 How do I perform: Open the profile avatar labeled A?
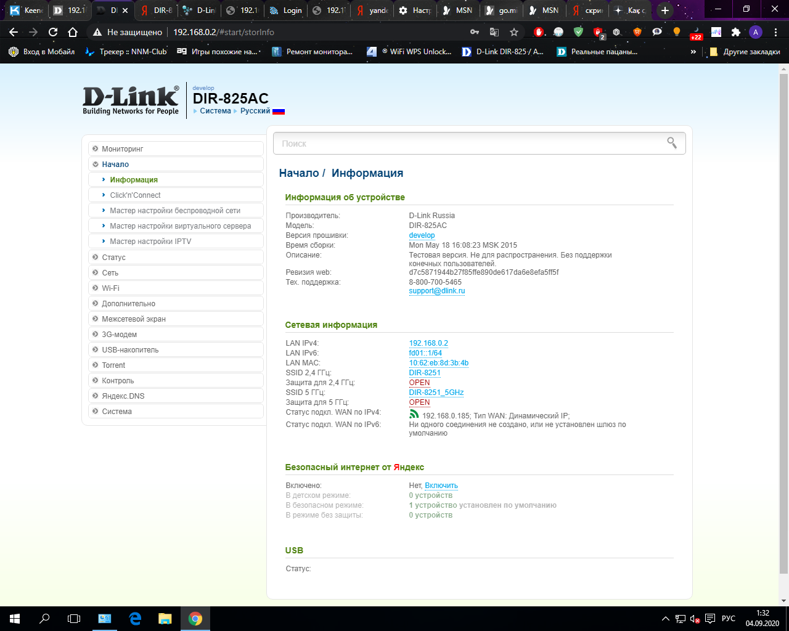[x=756, y=32]
